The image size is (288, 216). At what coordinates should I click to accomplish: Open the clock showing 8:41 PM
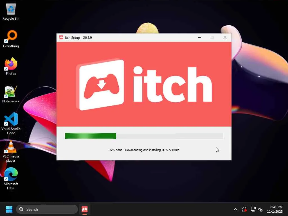(x=275, y=209)
